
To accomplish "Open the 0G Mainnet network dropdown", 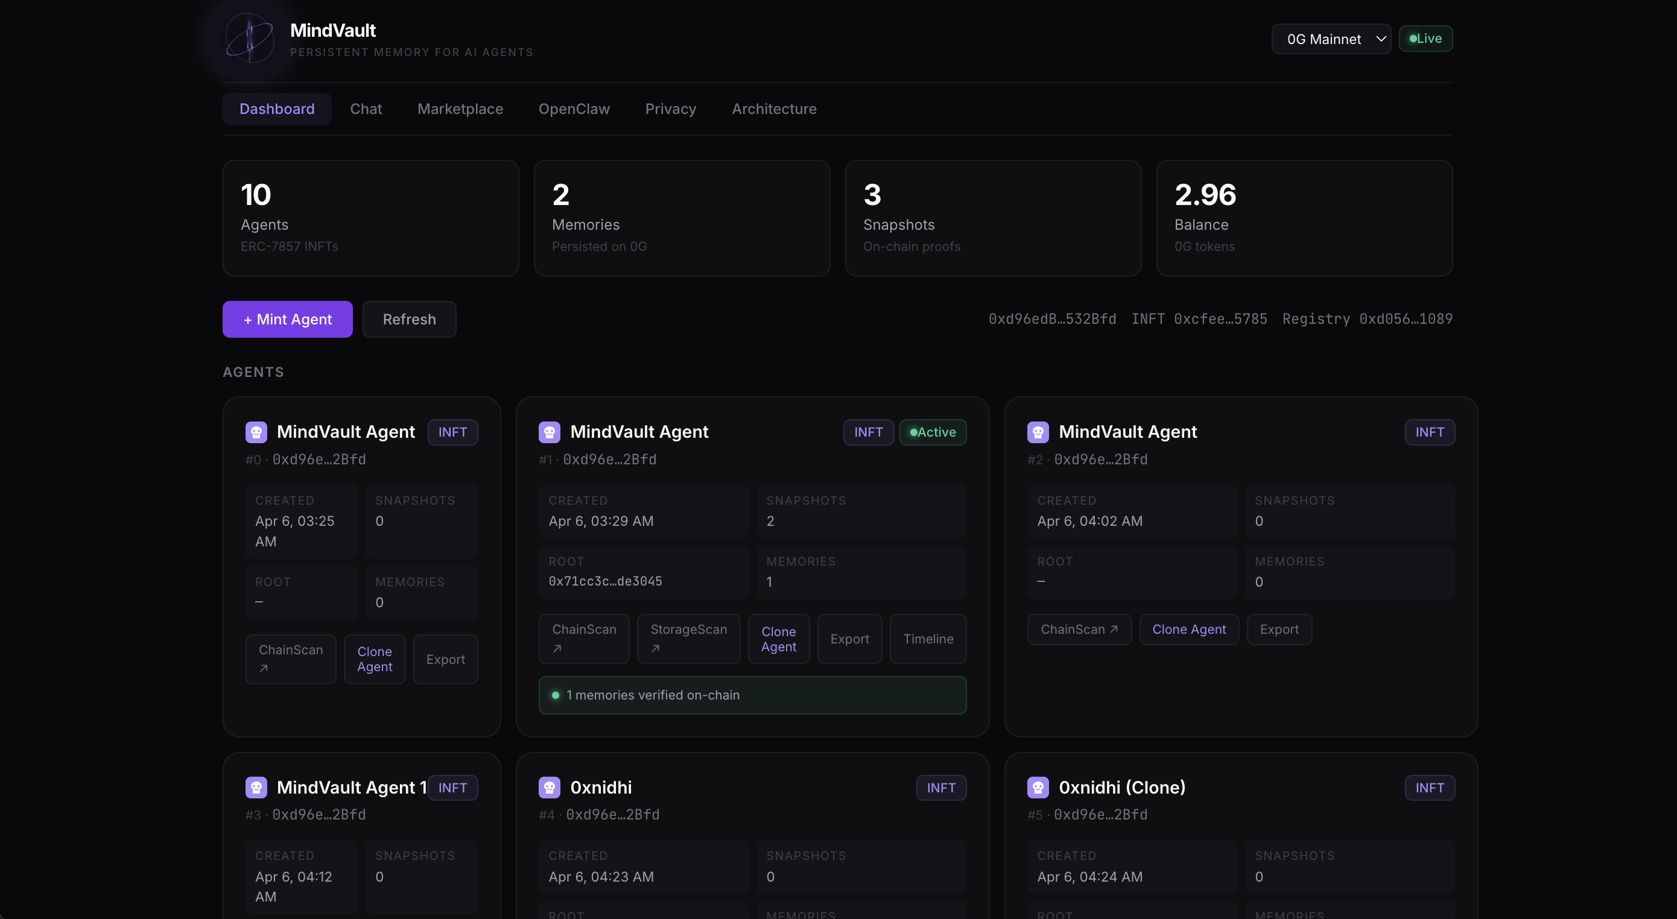I will pyautogui.click(x=1331, y=39).
